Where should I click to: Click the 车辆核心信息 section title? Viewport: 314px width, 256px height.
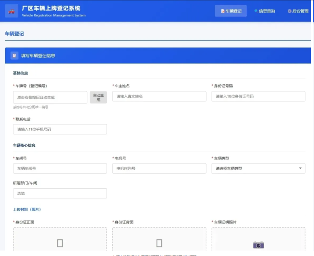24,145
